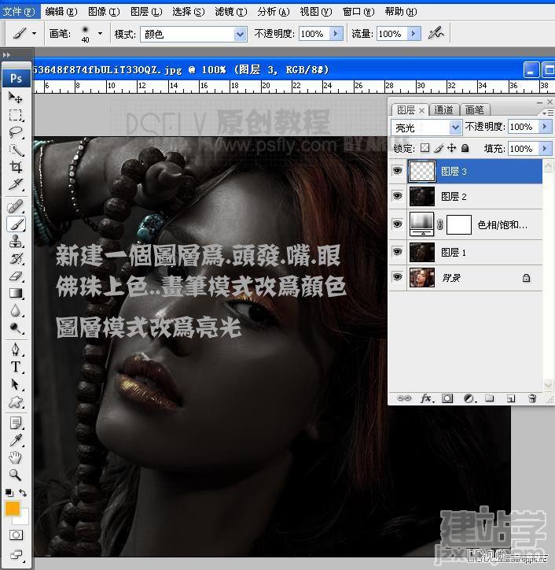Select the Hand tool

pyautogui.click(x=15, y=457)
